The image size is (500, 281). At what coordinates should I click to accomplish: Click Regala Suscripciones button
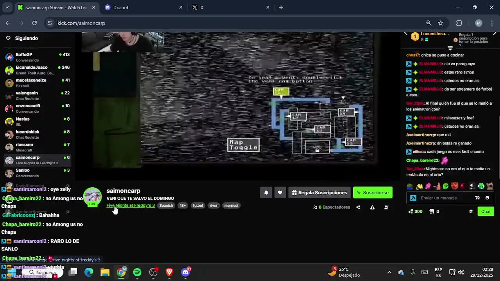(x=320, y=192)
